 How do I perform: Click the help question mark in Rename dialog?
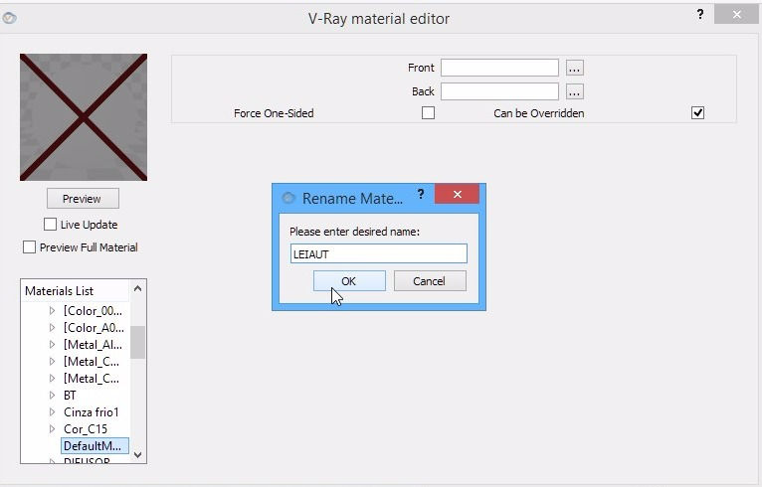point(421,194)
